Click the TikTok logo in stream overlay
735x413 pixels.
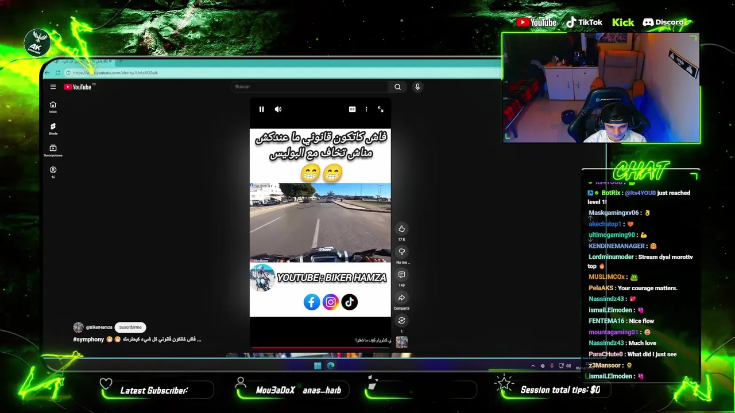(584, 22)
